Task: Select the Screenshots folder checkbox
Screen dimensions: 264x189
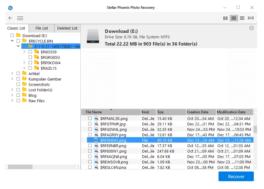Action: pyautogui.click(x=18, y=84)
